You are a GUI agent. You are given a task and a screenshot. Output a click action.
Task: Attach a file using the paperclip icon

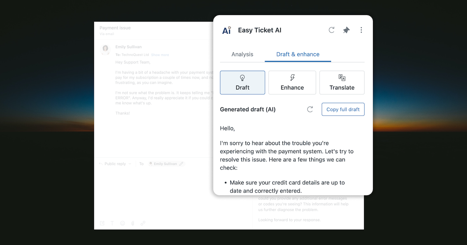point(133,223)
